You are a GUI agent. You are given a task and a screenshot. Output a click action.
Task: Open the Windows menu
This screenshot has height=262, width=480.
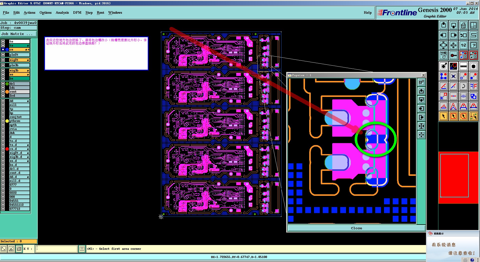tap(115, 12)
